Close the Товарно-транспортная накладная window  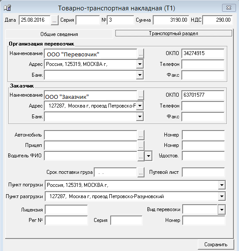(229, 8)
